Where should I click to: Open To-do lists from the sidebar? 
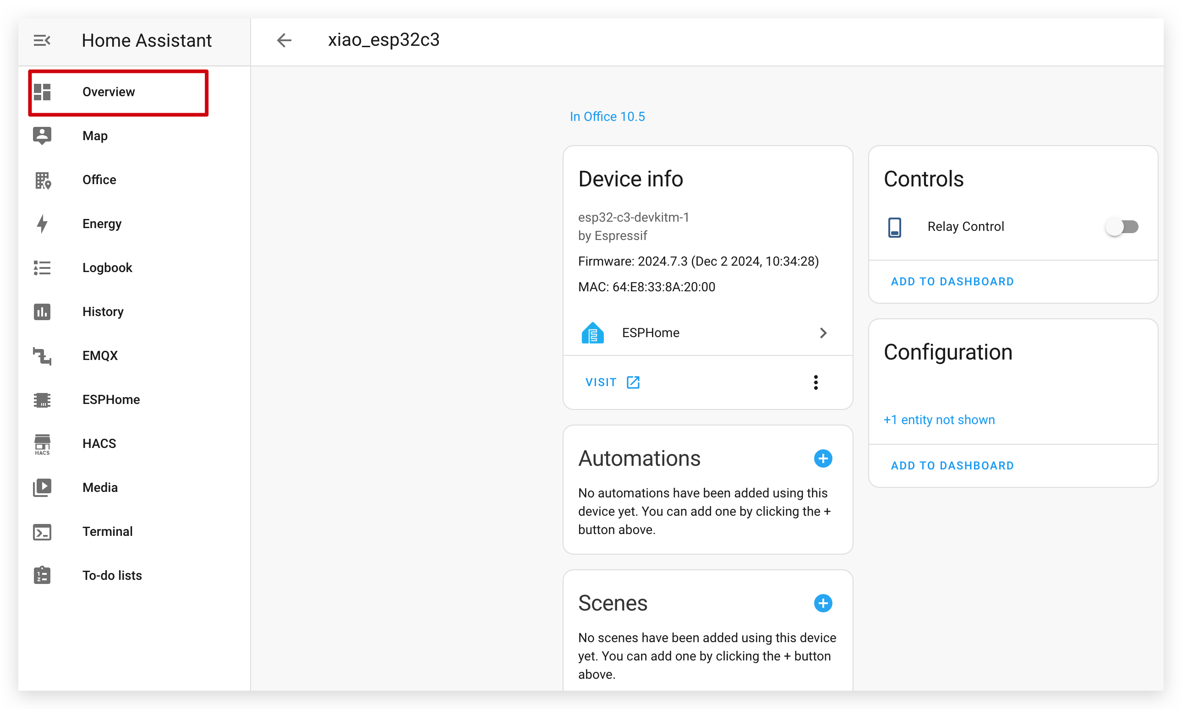(x=134, y=576)
